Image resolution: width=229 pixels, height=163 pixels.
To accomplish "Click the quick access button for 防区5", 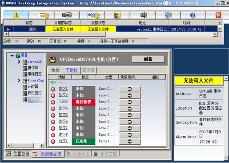I will tap(130, 115).
